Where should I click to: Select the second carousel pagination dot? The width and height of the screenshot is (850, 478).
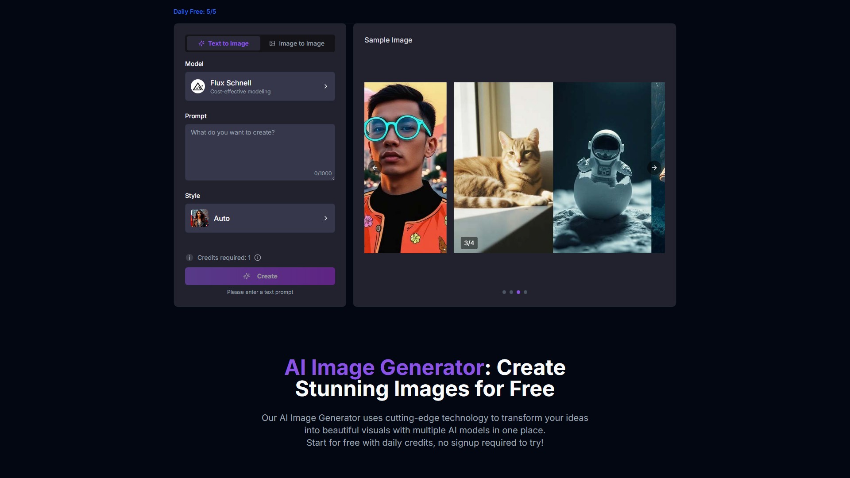tap(511, 292)
